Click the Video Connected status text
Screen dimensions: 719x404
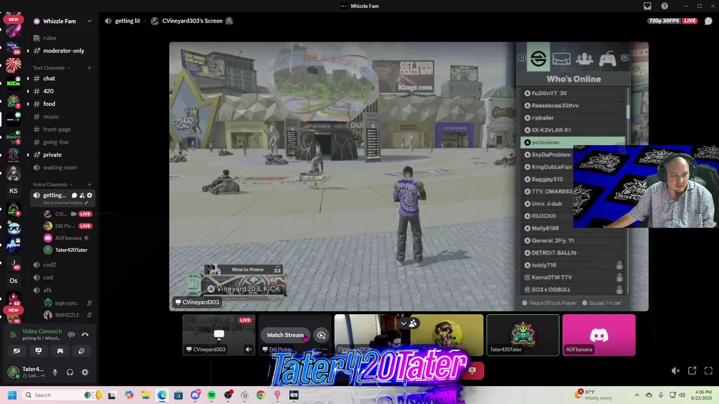tap(42, 332)
